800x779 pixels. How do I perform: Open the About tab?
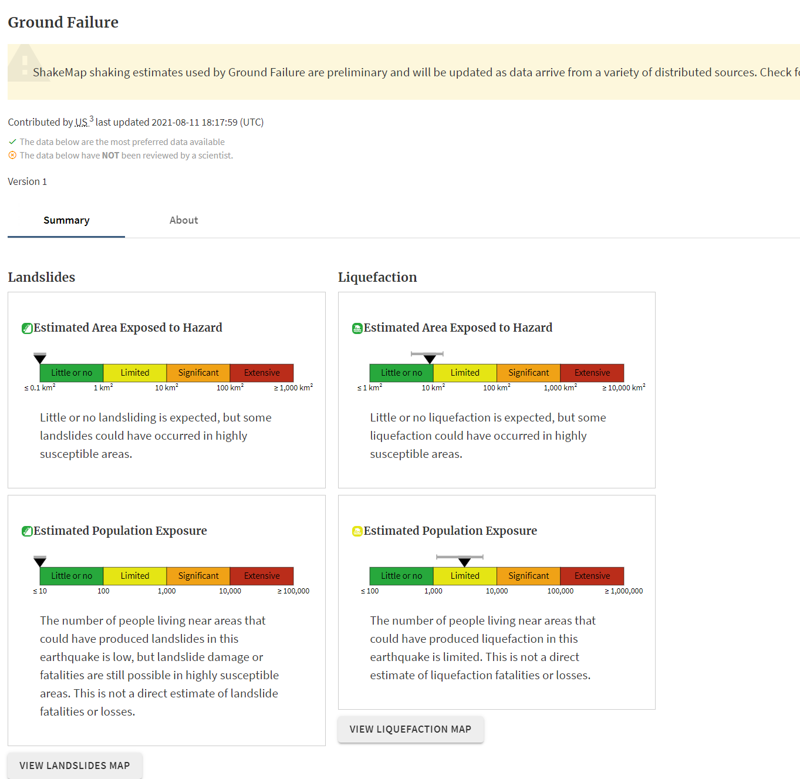pyautogui.click(x=184, y=221)
